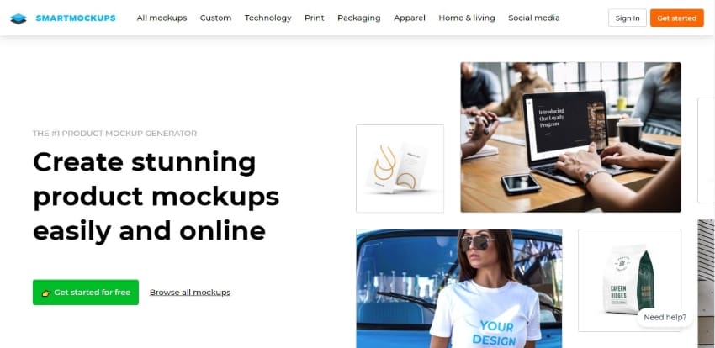The width and height of the screenshot is (715, 348).
Task: Select the Print category
Action: [315, 18]
